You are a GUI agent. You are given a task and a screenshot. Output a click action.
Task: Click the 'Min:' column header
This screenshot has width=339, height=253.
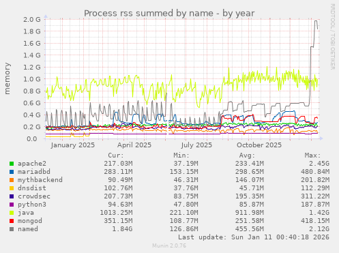[181, 155]
